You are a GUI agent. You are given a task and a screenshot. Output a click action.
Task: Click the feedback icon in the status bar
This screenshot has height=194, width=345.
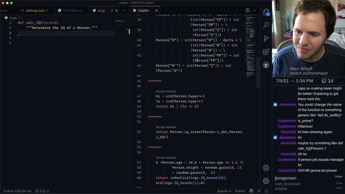point(259,191)
